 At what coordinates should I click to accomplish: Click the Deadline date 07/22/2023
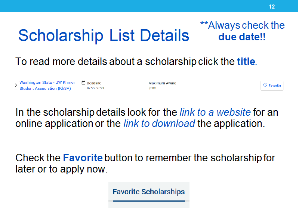click(95, 88)
